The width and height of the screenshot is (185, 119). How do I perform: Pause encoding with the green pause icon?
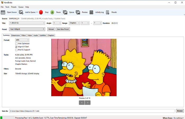tap(52, 12)
